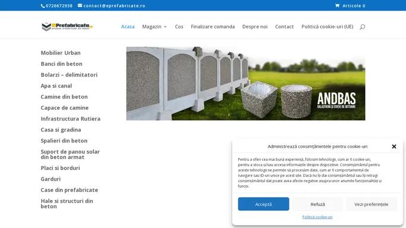This screenshot has height=228, width=406.
Task: Select Camine din beton category
Action: pos(64,97)
